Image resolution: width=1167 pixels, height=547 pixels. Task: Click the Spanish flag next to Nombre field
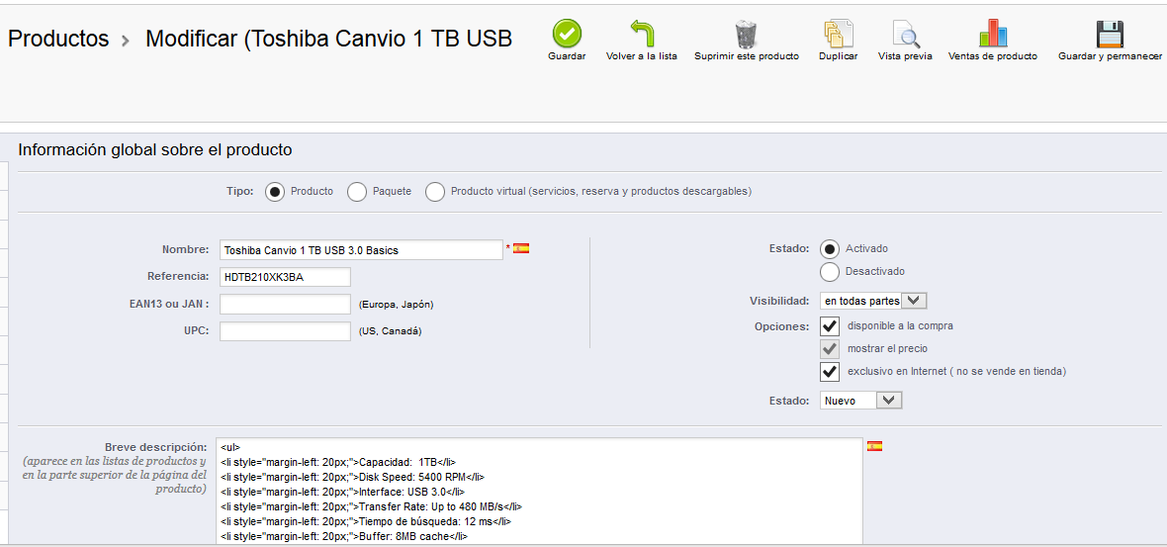click(x=521, y=248)
